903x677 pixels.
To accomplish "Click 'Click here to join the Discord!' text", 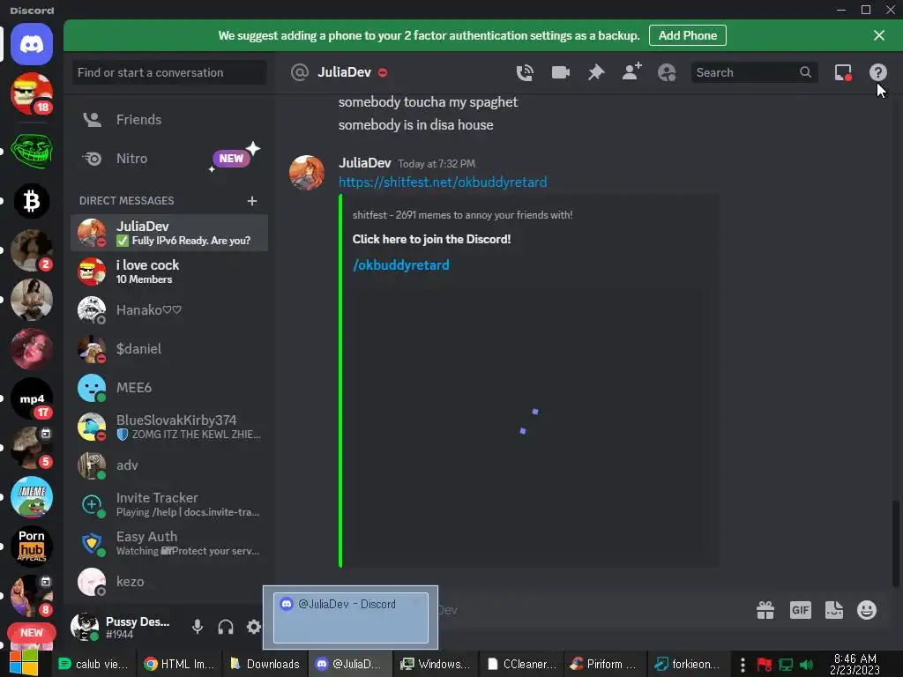I will click(x=431, y=240).
